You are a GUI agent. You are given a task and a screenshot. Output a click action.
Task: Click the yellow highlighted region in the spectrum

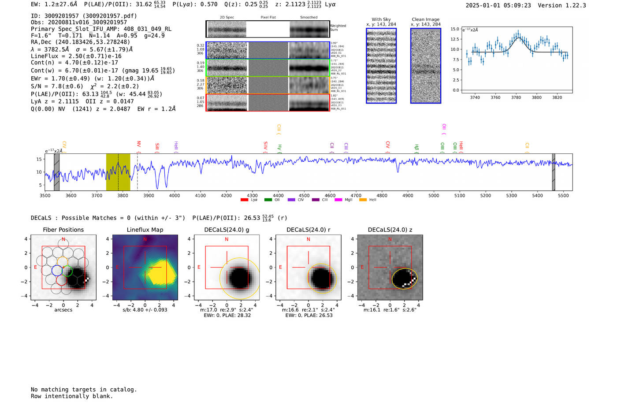click(x=118, y=172)
